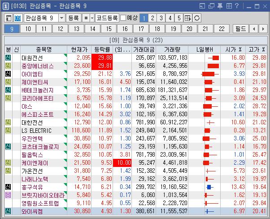Click the sidebar toggle icon left of 09
This screenshot has height=219, width=270.
[9, 18]
